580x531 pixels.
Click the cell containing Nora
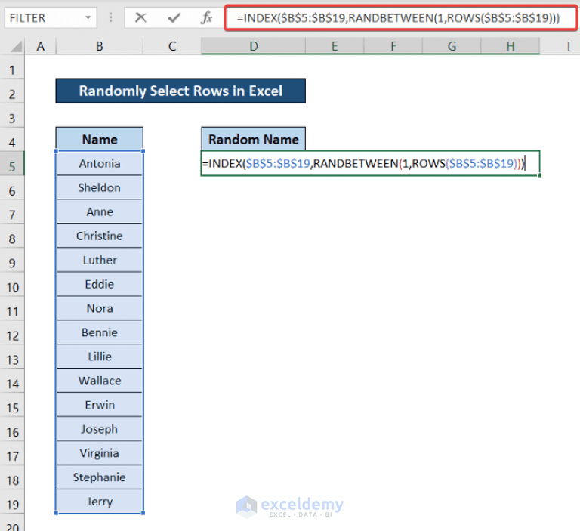[x=100, y=308]
